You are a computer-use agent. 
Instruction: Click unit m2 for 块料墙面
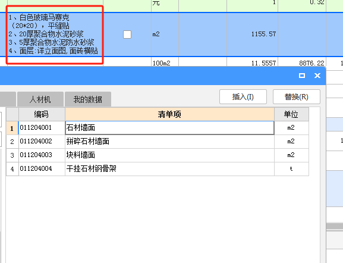[x=291, y=155]
